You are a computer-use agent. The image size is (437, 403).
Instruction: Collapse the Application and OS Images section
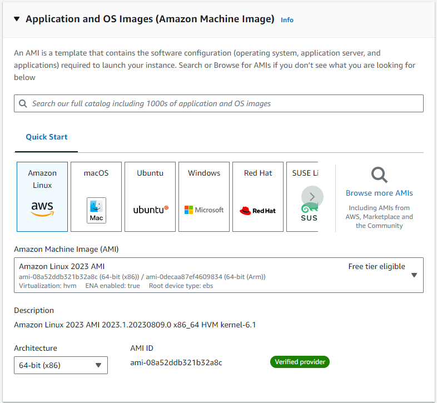(17, 19)
